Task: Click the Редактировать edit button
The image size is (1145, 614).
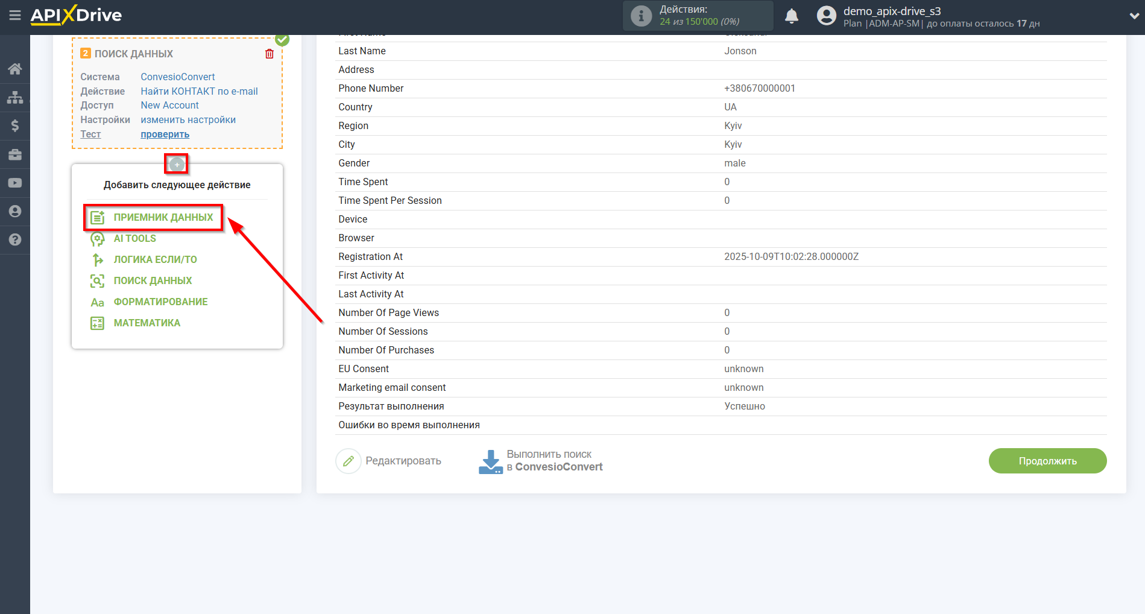Action: tap(390, 461)
